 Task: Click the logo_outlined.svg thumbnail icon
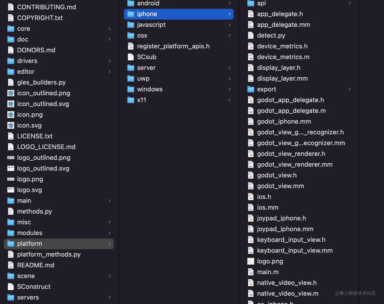click(x=11, y=168)
